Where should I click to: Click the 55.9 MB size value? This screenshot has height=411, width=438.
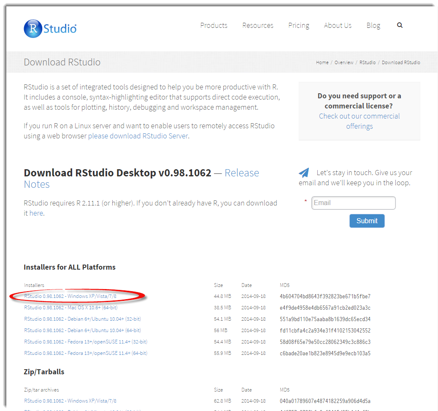pos(222,354)
